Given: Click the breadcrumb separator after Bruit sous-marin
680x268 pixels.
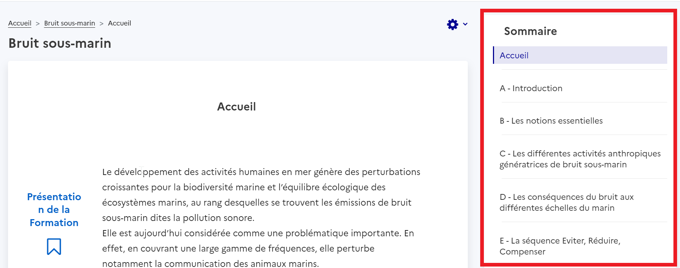Looking at the screenshot, I should 101,24.
